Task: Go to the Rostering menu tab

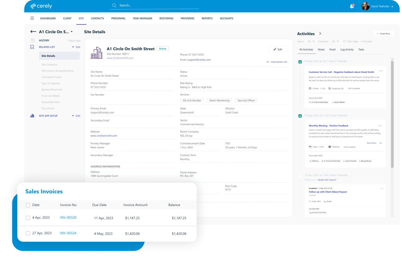Action: coord(166,18)
